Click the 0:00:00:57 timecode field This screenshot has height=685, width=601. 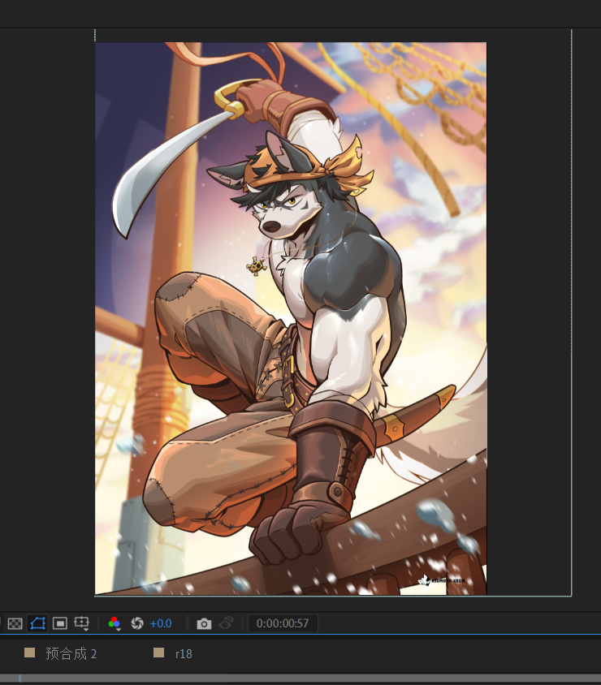[282, 623]
